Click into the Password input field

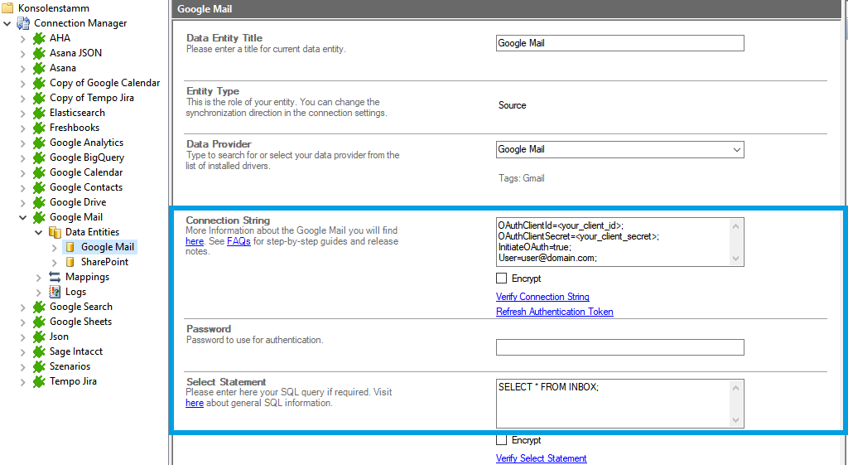pyautogui.click(x=619, y=347)
